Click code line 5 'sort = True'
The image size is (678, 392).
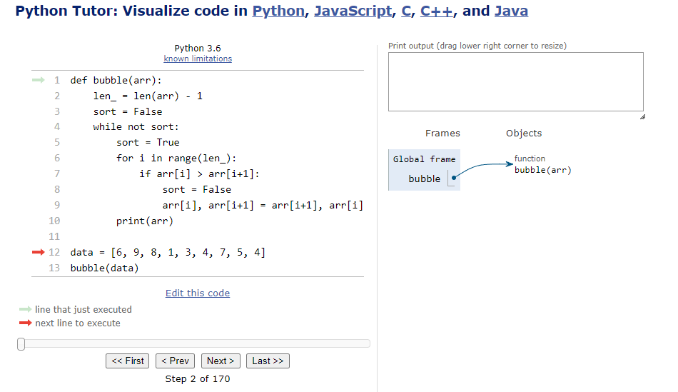pyautogui.click(x=148, y=142)
